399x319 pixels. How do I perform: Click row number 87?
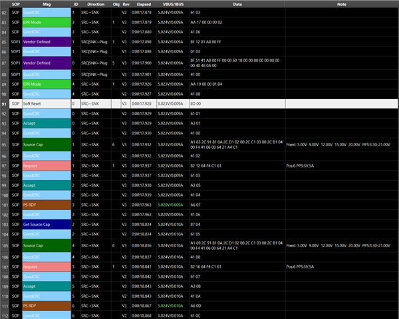(4, 63)
